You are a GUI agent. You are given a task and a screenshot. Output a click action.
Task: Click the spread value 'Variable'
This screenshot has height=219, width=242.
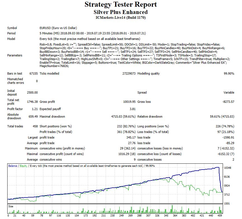tap(229, 92)
